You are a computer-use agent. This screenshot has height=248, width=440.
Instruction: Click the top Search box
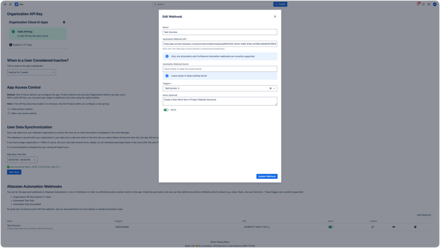pyautogui.click(x=212, y=4)
